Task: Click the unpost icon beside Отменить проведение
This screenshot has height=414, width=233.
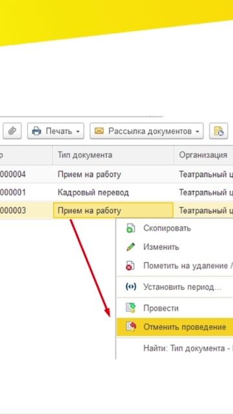Action: [131, 327]
